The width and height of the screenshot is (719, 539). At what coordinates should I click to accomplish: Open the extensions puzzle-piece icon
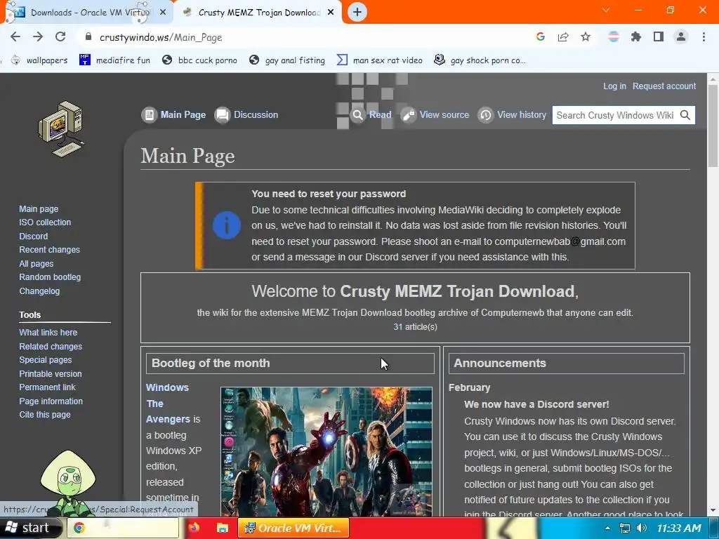click(636, 37)
